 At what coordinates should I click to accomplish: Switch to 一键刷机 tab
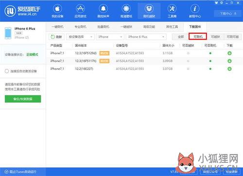pos(57,27)
